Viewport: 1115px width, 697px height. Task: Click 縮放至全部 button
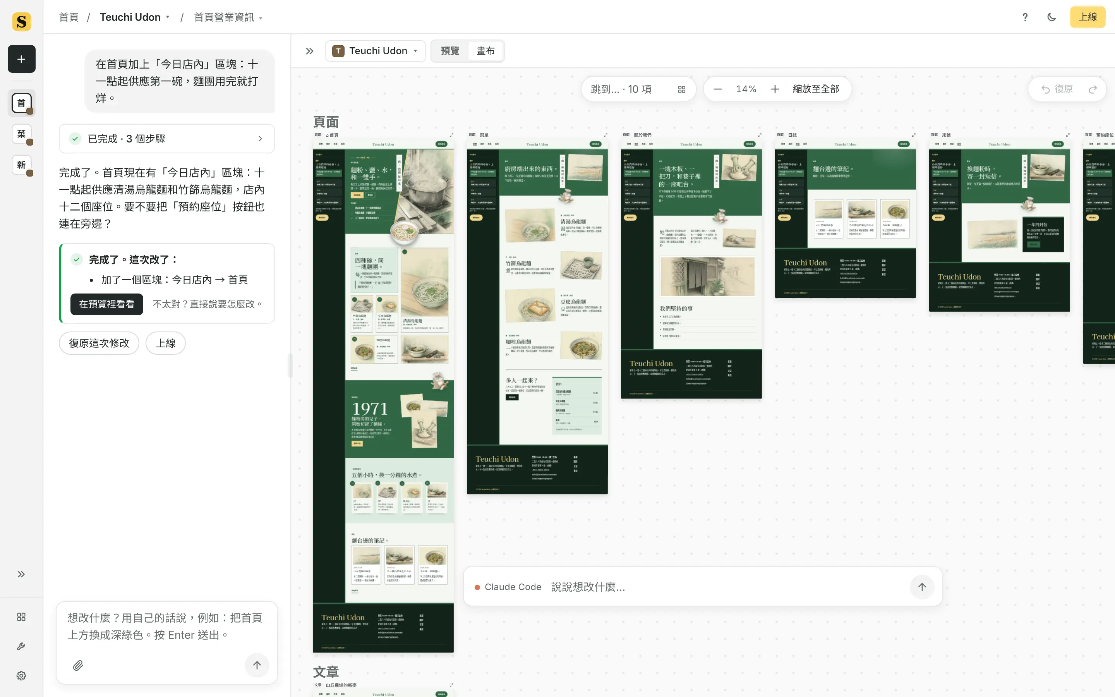click(816, 89)
